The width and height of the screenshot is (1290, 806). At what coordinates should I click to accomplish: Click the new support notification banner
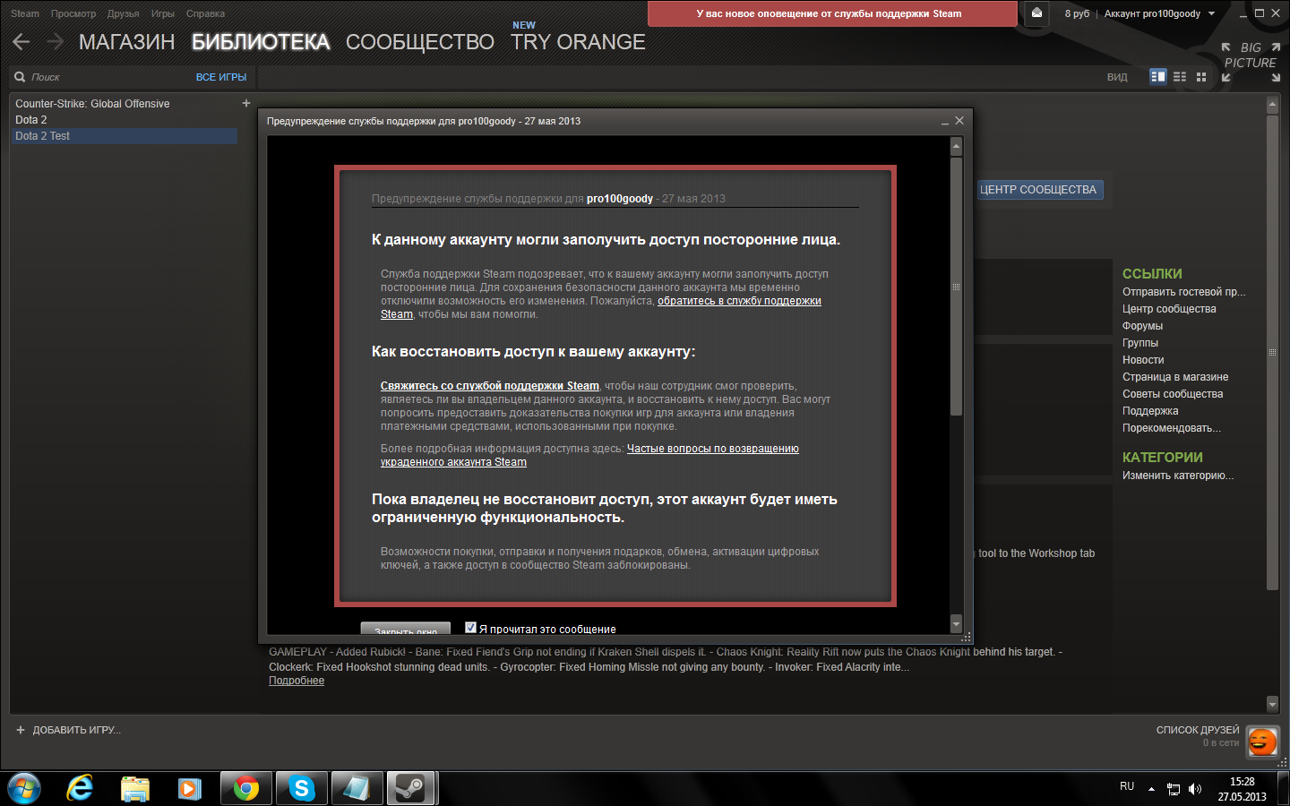click(832, 13)
